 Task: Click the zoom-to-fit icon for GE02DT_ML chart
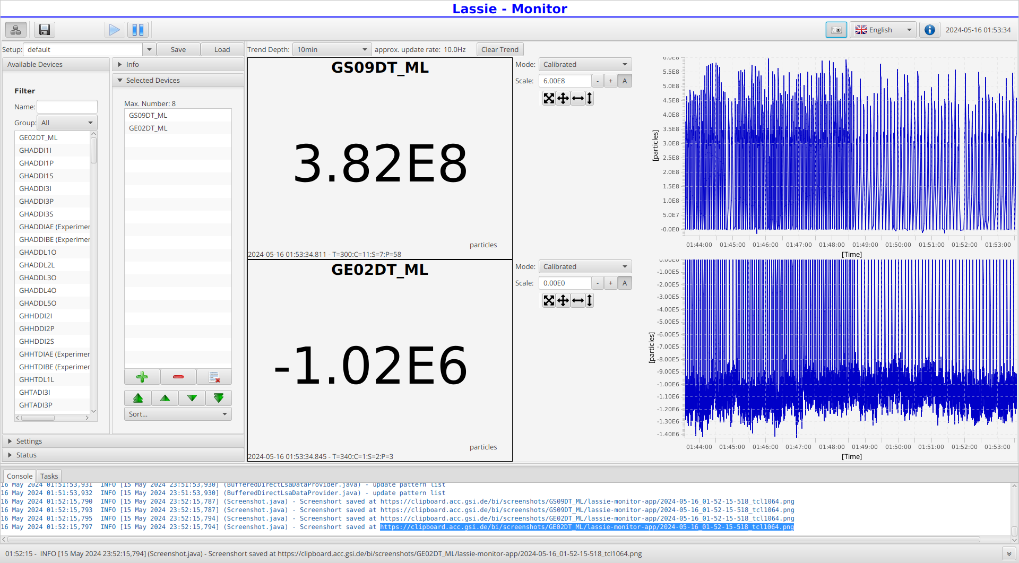[x=549, y=300]
